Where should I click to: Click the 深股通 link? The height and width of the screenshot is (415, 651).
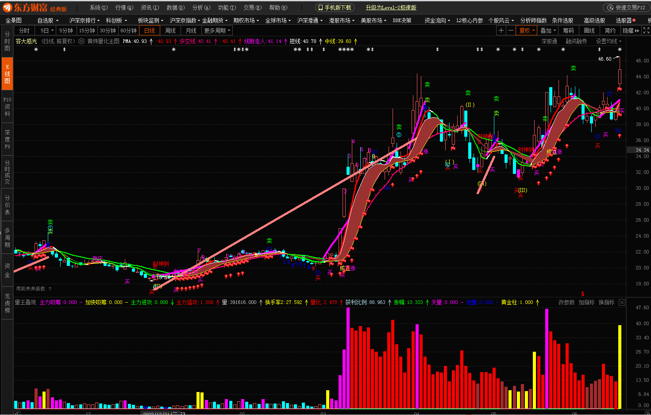coord(549,41)
